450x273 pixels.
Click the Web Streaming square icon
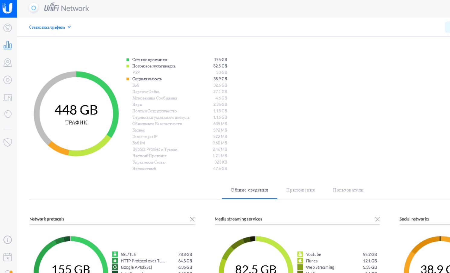click(x=300, y=267)
